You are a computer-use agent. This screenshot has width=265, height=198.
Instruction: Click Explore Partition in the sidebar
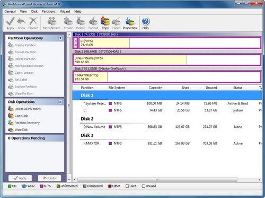click(x=22, y=87)
